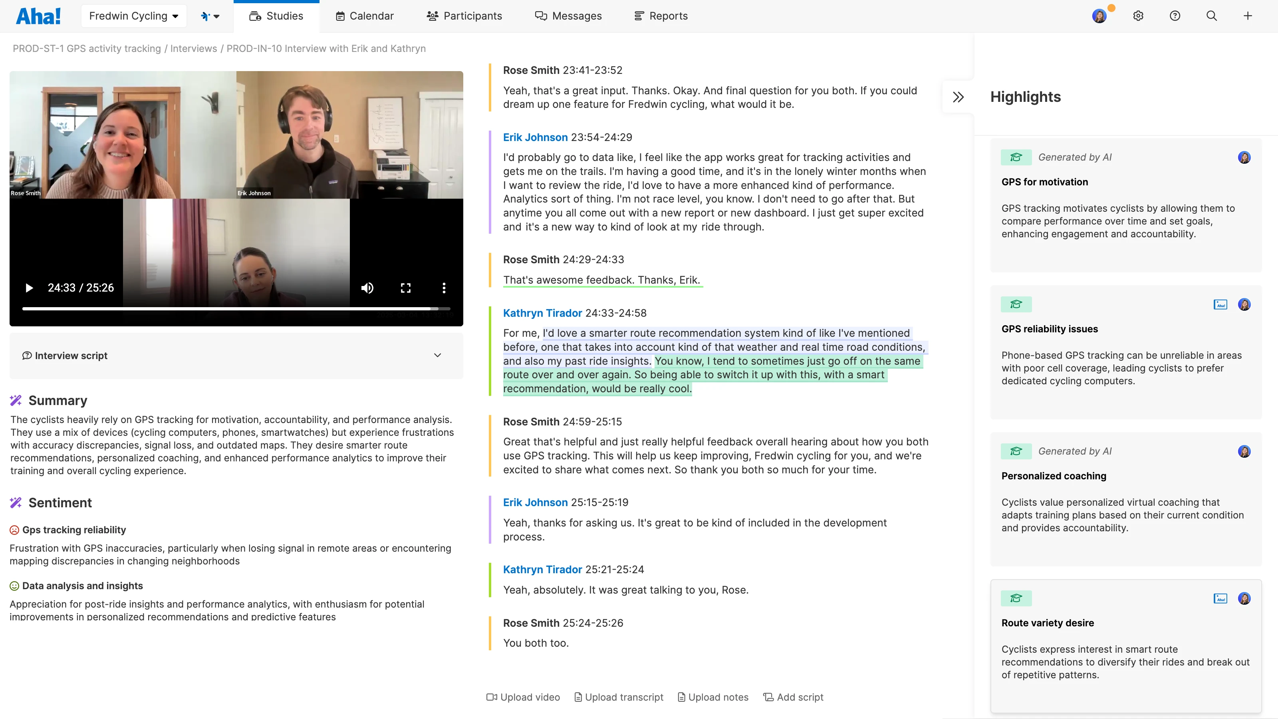Seek on the video progress bar
The image size is (1278, 719).
point(236,309)
